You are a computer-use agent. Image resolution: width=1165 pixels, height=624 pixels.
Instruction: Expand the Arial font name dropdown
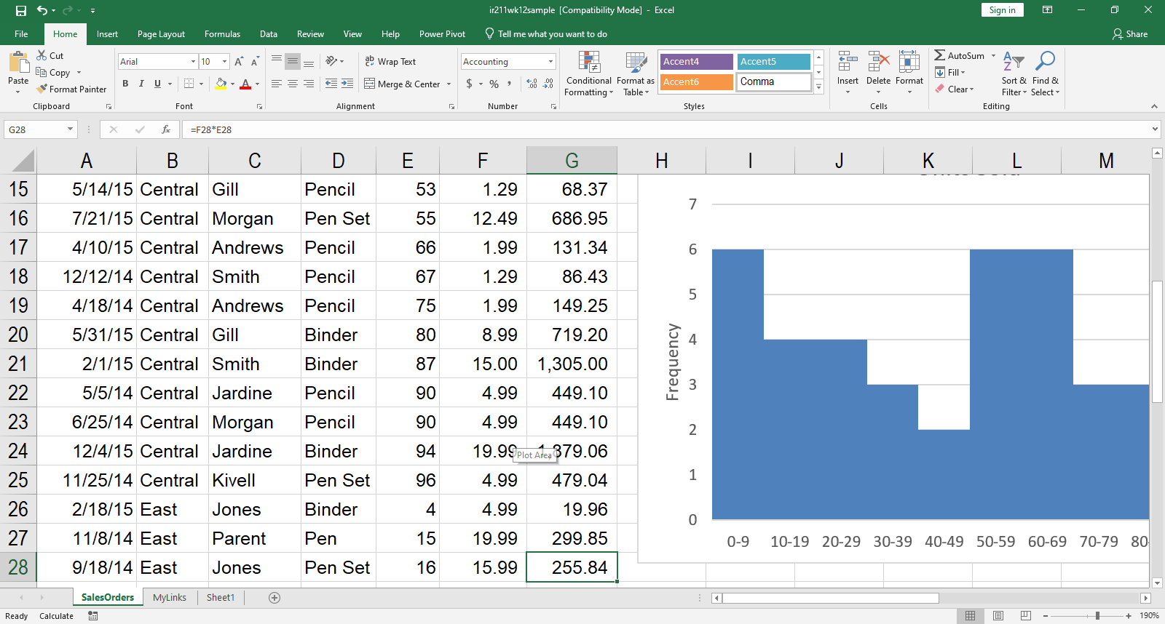[x=193, y=62]
